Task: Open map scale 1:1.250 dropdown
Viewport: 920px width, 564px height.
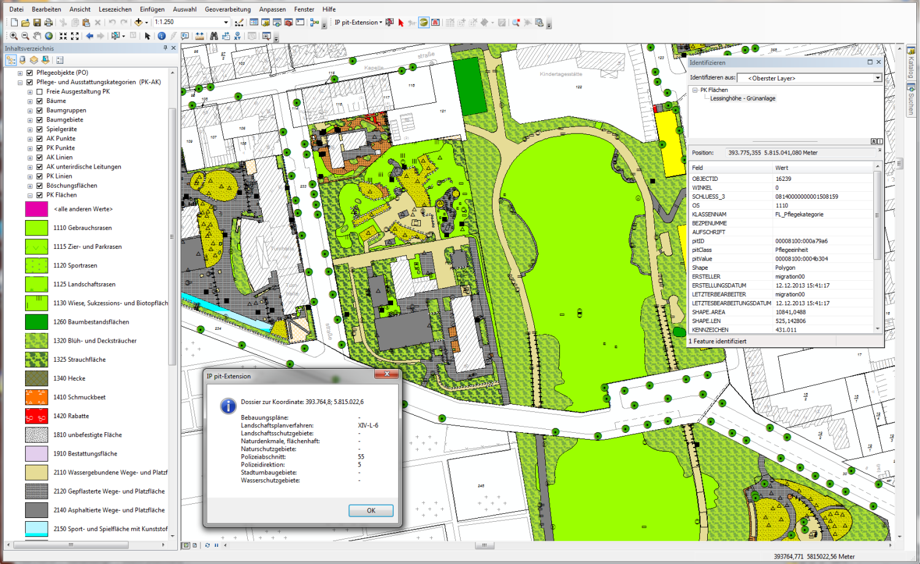Action: (226, 22)
